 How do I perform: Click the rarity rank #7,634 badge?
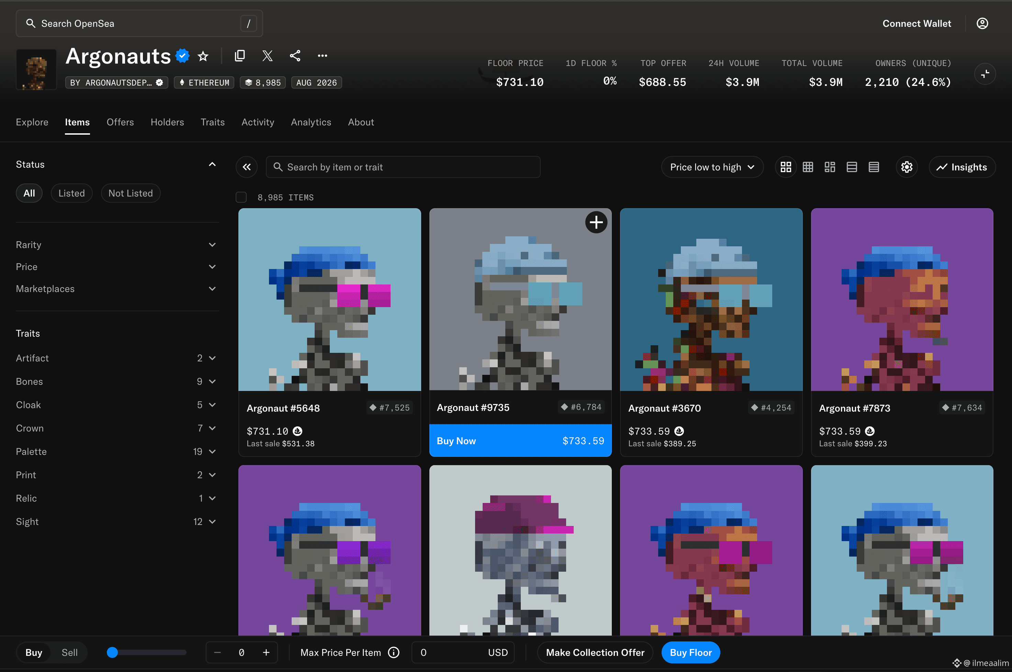click(962, 407)
